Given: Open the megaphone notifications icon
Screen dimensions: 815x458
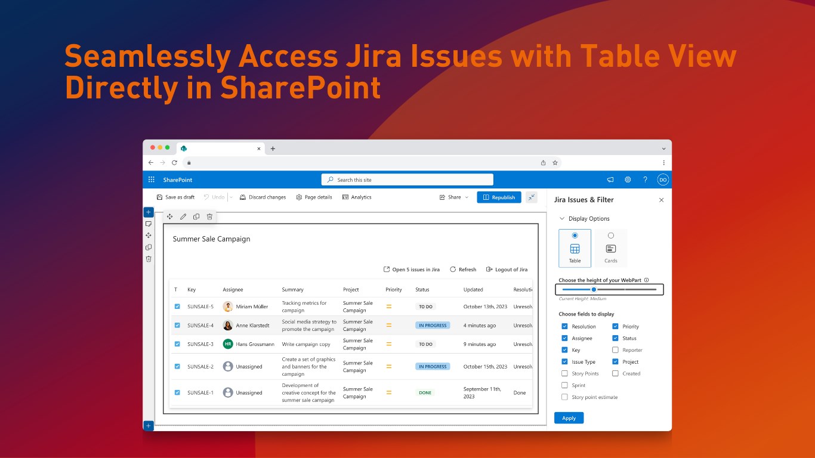Looking at the screenshot, I should pos(610,180).
